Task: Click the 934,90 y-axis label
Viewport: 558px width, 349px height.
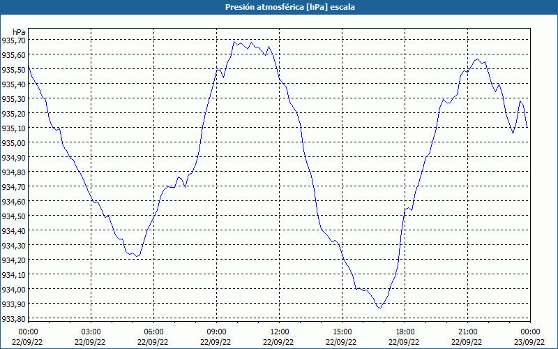Action: pos(13,158)
